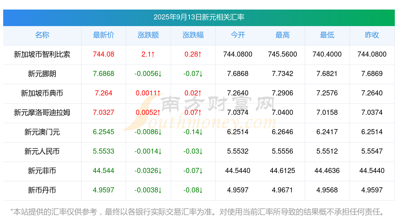Click the low value 7.0158
The image size is (398, 222).
(327, 113)
